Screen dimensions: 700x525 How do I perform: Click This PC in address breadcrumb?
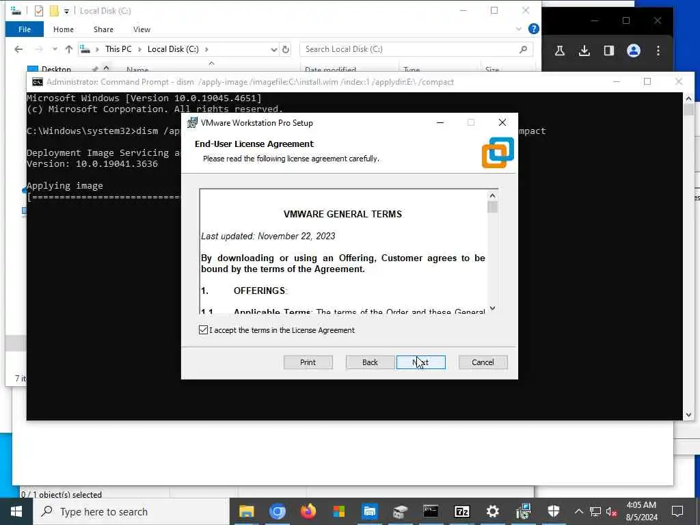coord(118,49)
